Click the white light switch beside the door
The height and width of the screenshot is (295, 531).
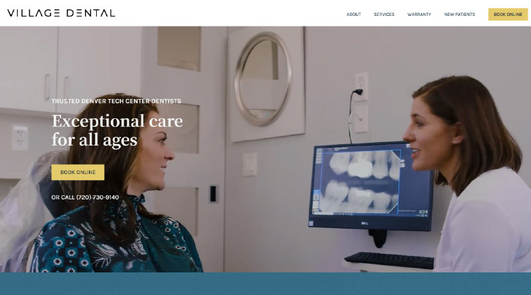click(250, 165)
